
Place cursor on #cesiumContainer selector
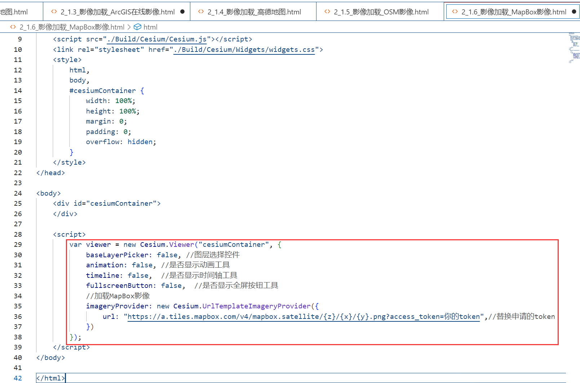(103, 91)
